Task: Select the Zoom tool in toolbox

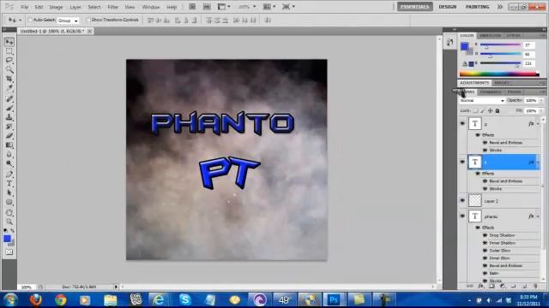Action: click(9, 222)
